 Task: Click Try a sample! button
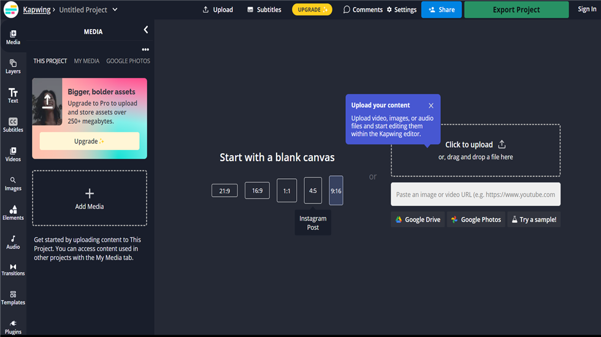[534, 219]
